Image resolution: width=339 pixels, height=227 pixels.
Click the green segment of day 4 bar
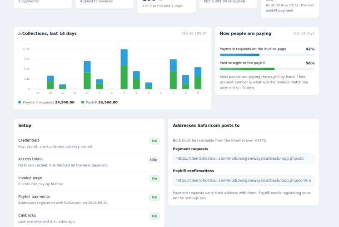(x=136, y=84)
